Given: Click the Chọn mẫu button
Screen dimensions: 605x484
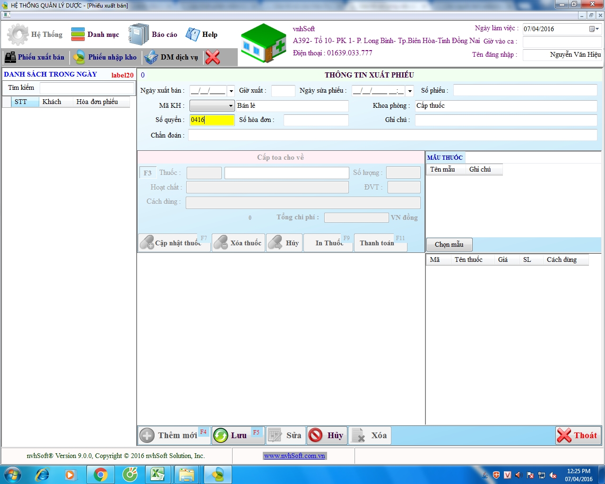Looking at the screenshot, I should point(449,244).
